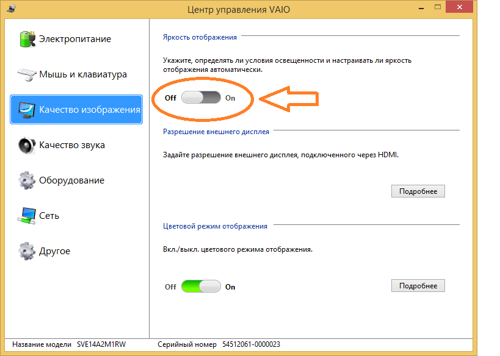This screenshot has height=356, width=500.
Task: Click Off label of color mode switch
Action: click(x=170, y=287)
